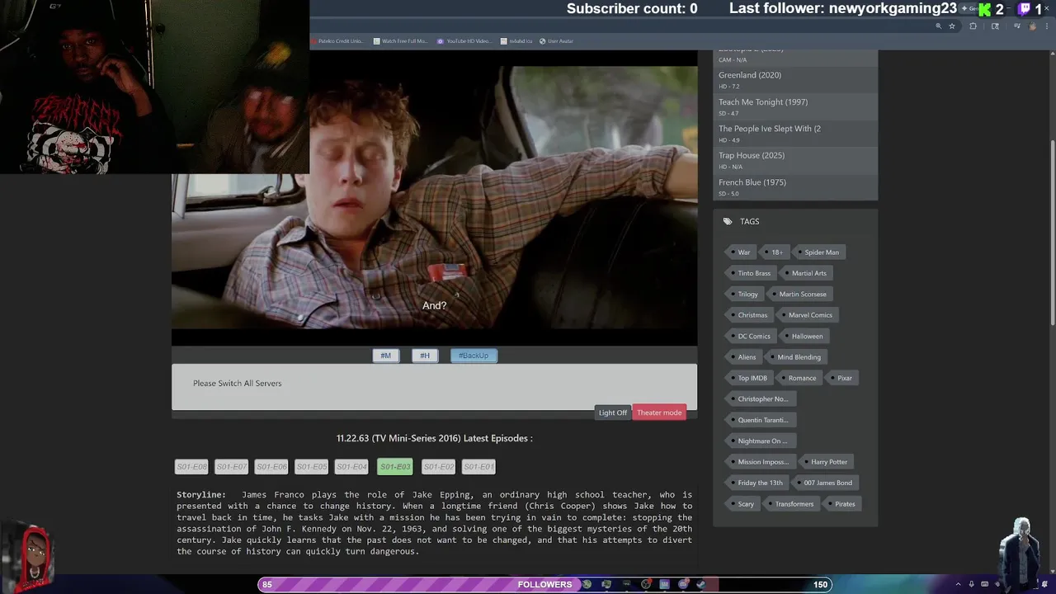This screenshot has height=594, width=1056.
Task: Select the Quentin Taranti... tag
Action: (x=762, y=420)
